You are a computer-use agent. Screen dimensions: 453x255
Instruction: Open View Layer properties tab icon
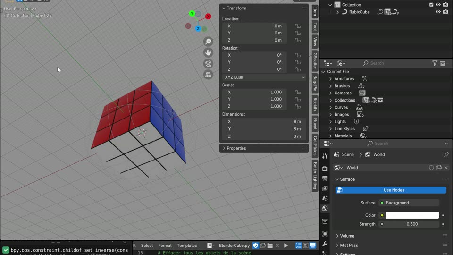point(325,188)
